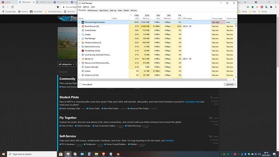Switch to the App history tab
This screenshot has width=279, height=157.
[104, 11]
